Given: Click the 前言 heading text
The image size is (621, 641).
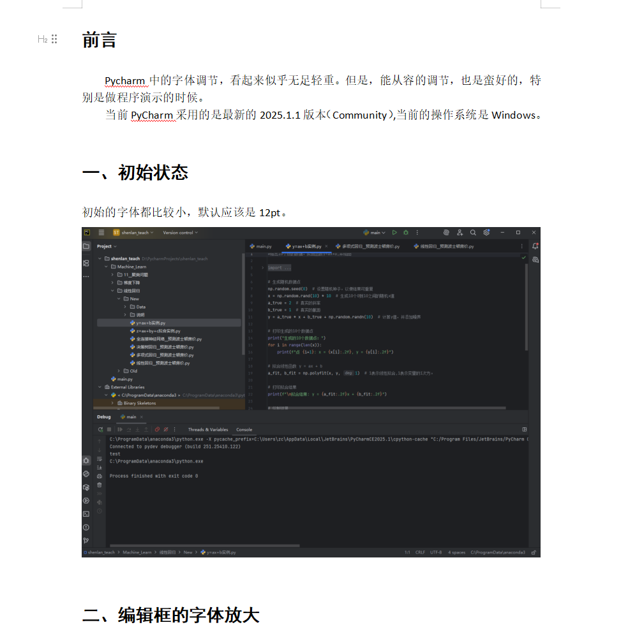Looking at the screenshot, I should [x=100, y=40].
